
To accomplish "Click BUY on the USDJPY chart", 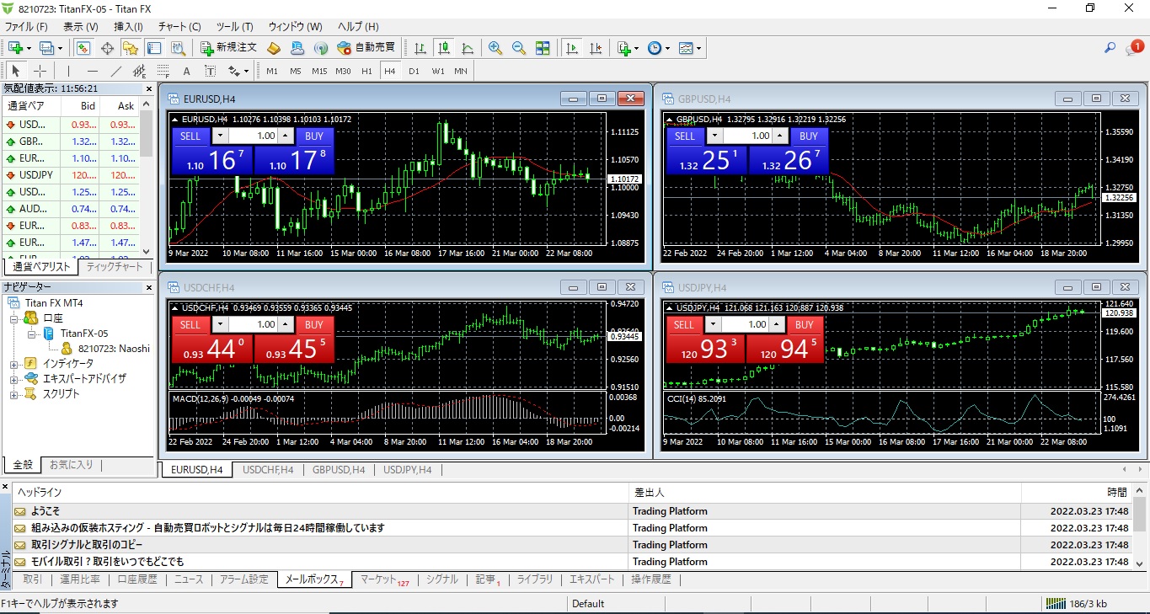I will (x=805, y=324).
